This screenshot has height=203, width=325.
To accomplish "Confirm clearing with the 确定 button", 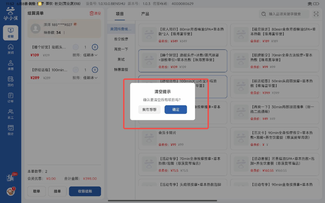I will (176, 109).
